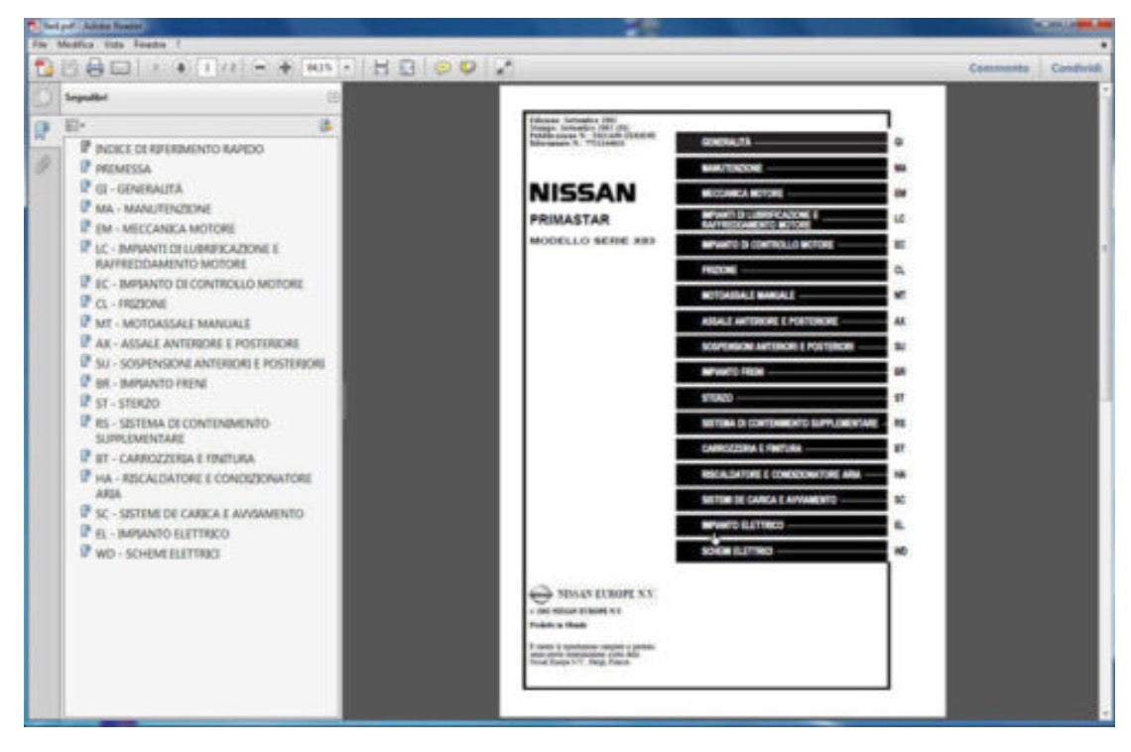Click the page number input field
This screenshot has width=1131, height=752.
(x=207, y=67)
